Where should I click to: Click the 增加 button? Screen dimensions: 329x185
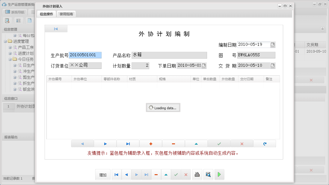[x=103, y=175]
